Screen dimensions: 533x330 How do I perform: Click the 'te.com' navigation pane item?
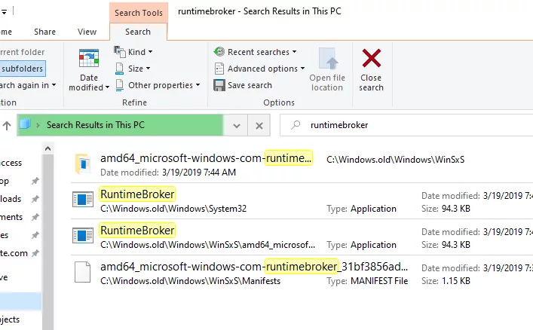pos(14,253)
